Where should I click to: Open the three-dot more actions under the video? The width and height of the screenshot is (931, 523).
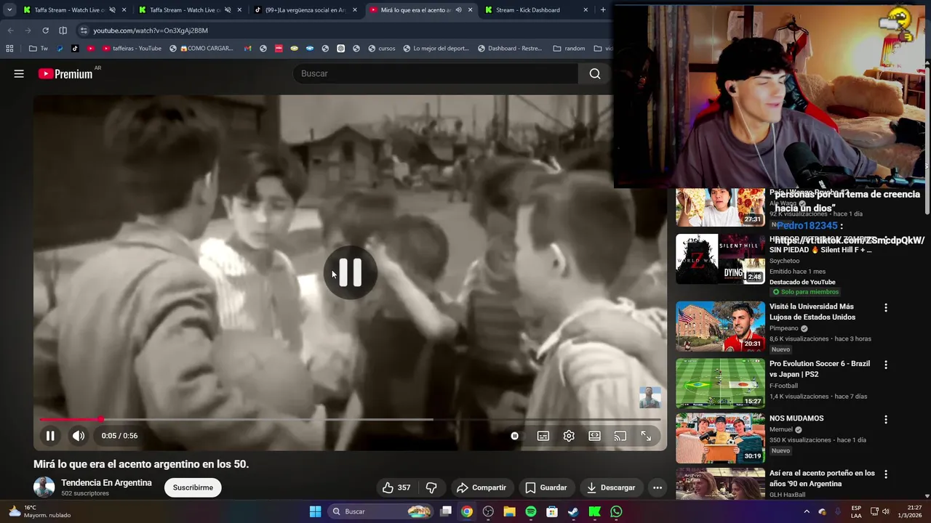point(658,487)
